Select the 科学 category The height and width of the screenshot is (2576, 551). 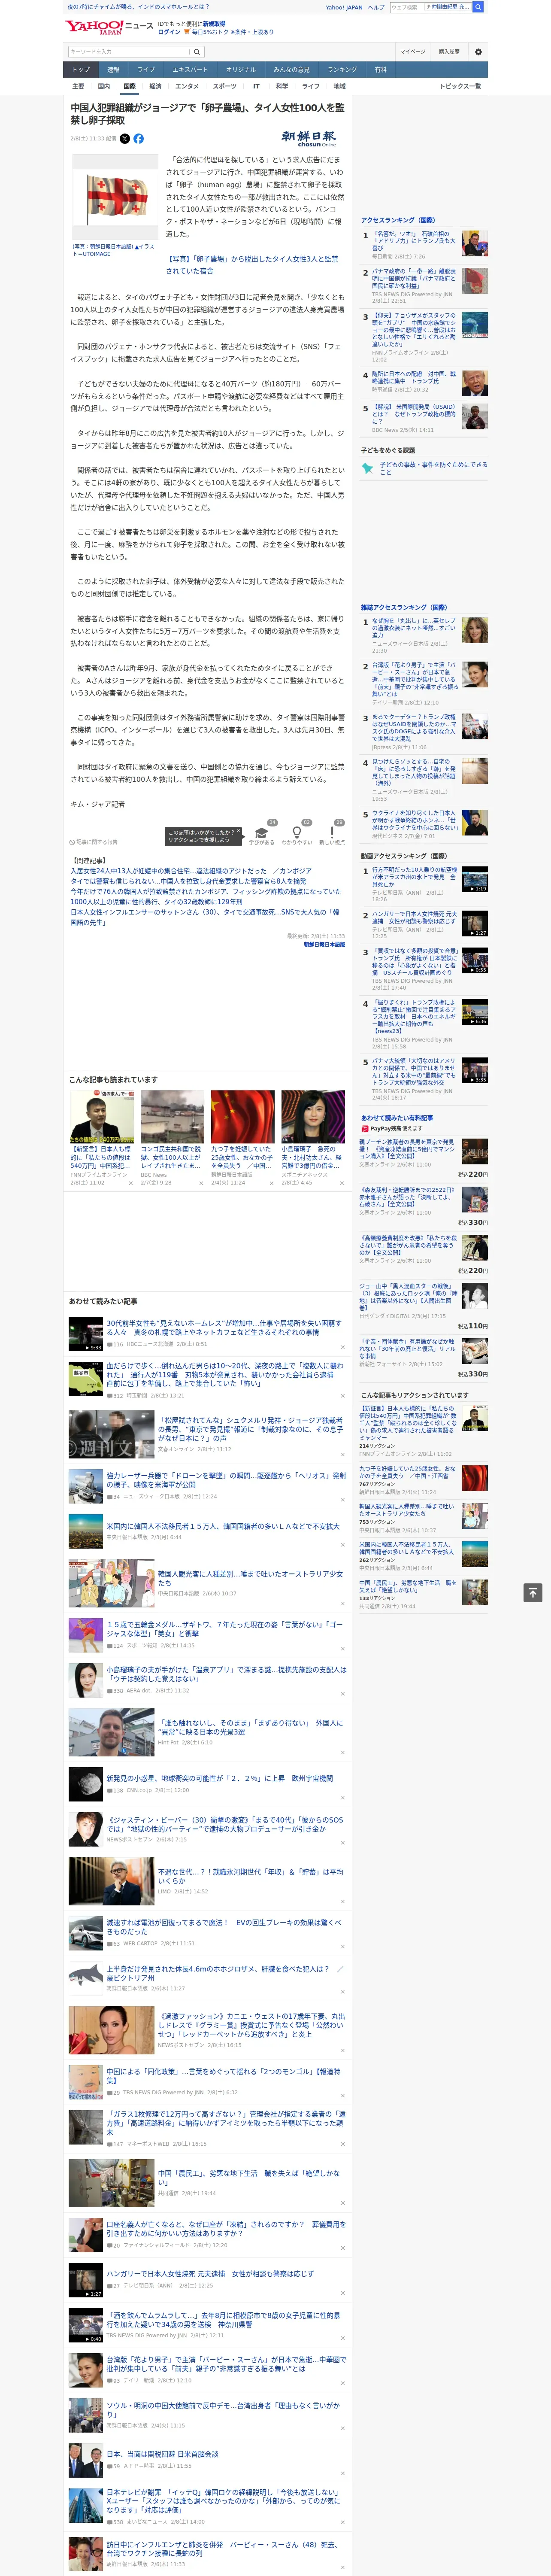pyautogui.click(x=282, y=86)
